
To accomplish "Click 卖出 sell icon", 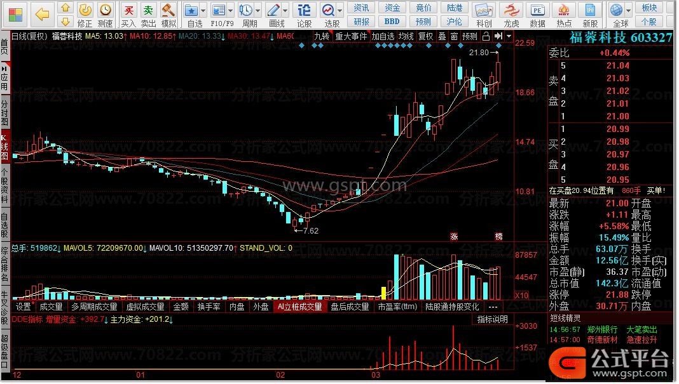I will click(x=148, y=15).
